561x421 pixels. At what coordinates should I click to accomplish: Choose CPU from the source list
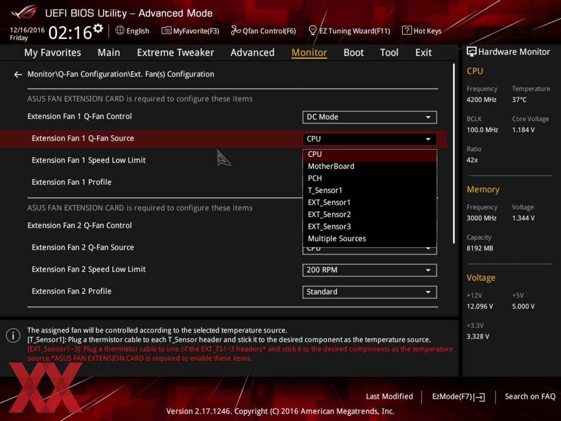370,154
